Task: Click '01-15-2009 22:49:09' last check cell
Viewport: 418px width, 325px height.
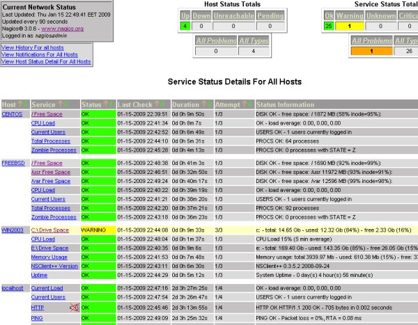Action: 143,318
